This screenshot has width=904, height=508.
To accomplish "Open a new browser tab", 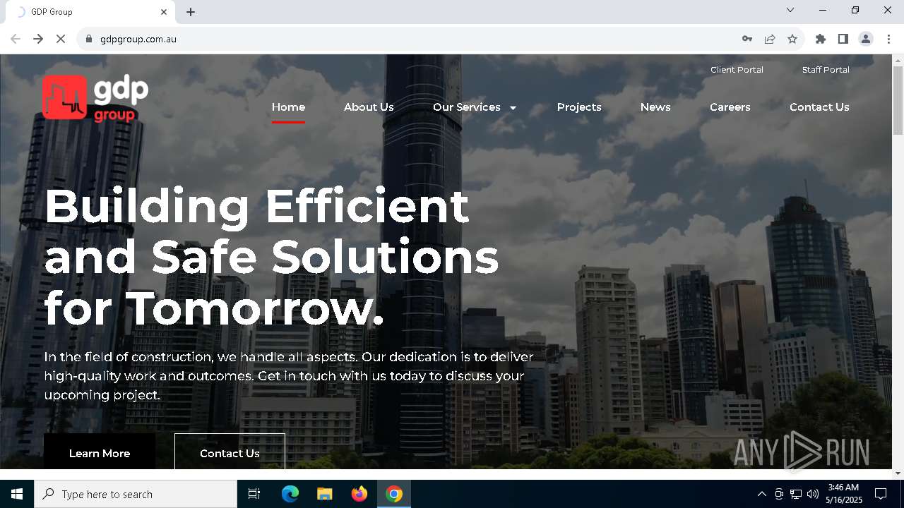I will 191,12.
